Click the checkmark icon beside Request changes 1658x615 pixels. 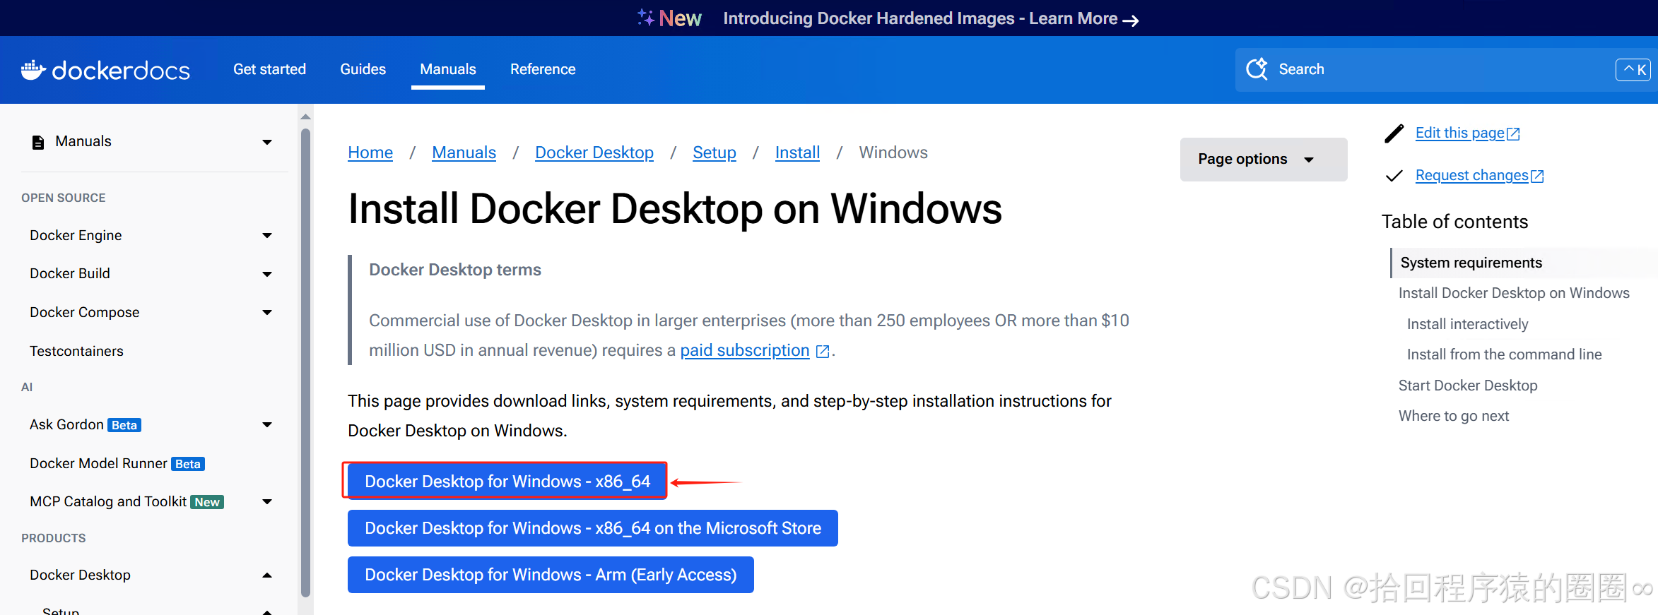tap(1394, 176)
